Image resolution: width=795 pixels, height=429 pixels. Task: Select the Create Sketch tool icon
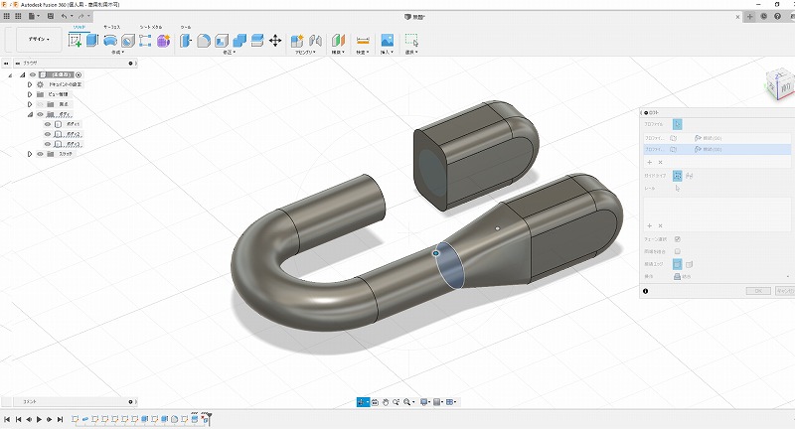(x=75, y=41)
